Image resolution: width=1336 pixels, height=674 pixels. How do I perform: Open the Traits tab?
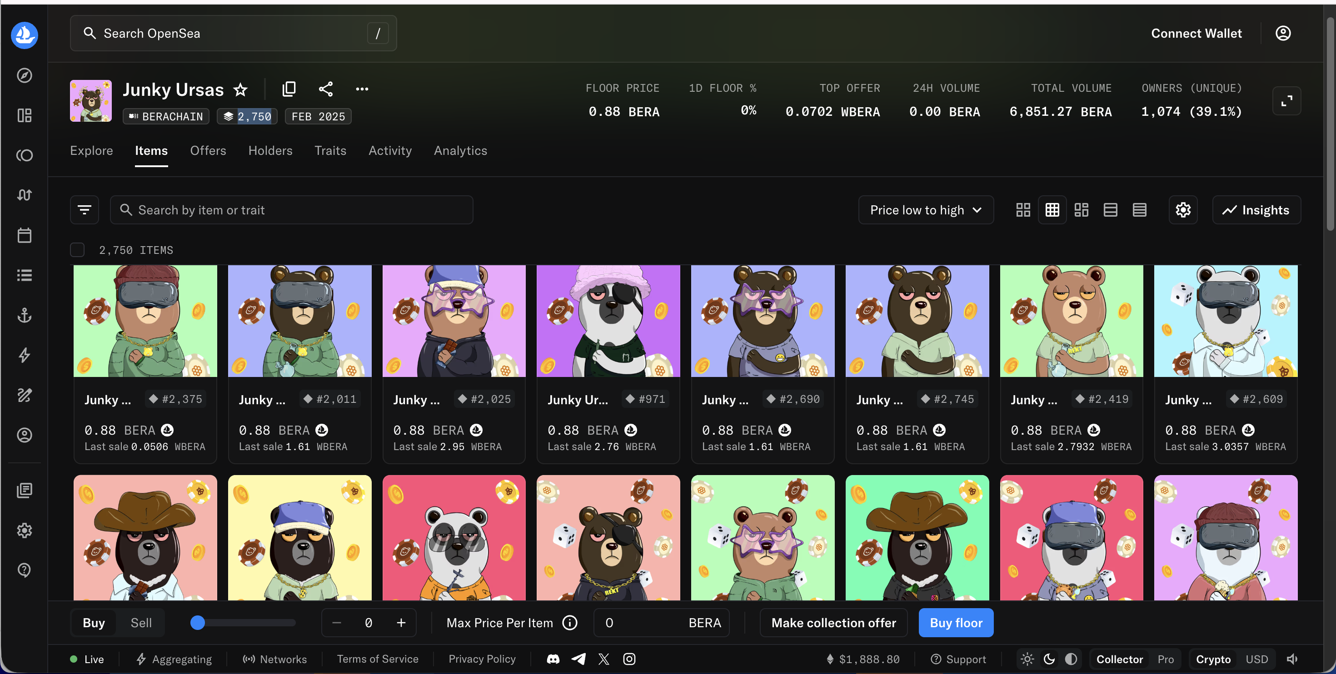click(x=330, y=150)
